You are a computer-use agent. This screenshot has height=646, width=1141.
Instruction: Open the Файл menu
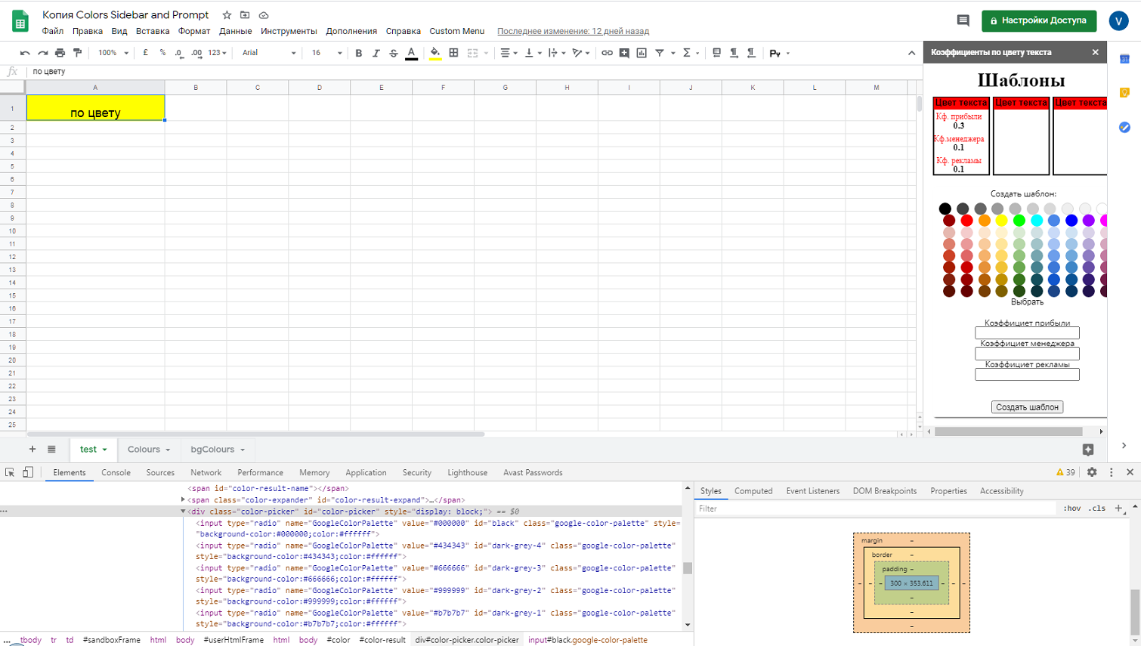(53, 31)
